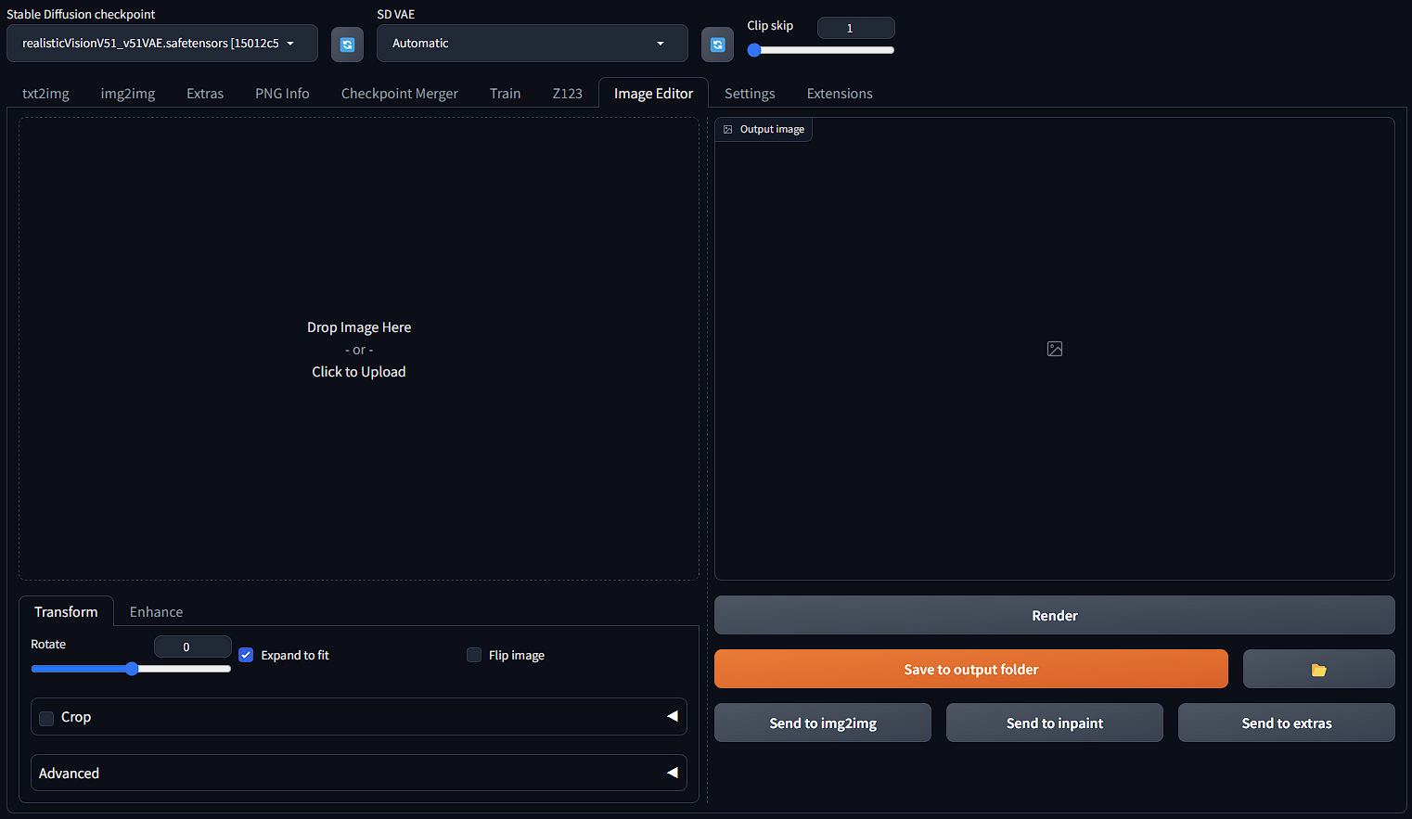Click the Output image label icon
This screenshot has height=819, width=1412.
(728, 130)
